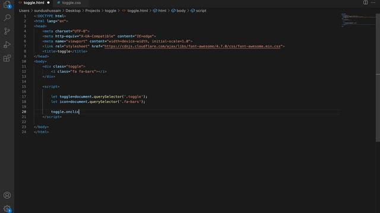Click the div class="toggle" line
Viewport: 380px width, 213px height.
pyautogui.click(x=64, y=66)
